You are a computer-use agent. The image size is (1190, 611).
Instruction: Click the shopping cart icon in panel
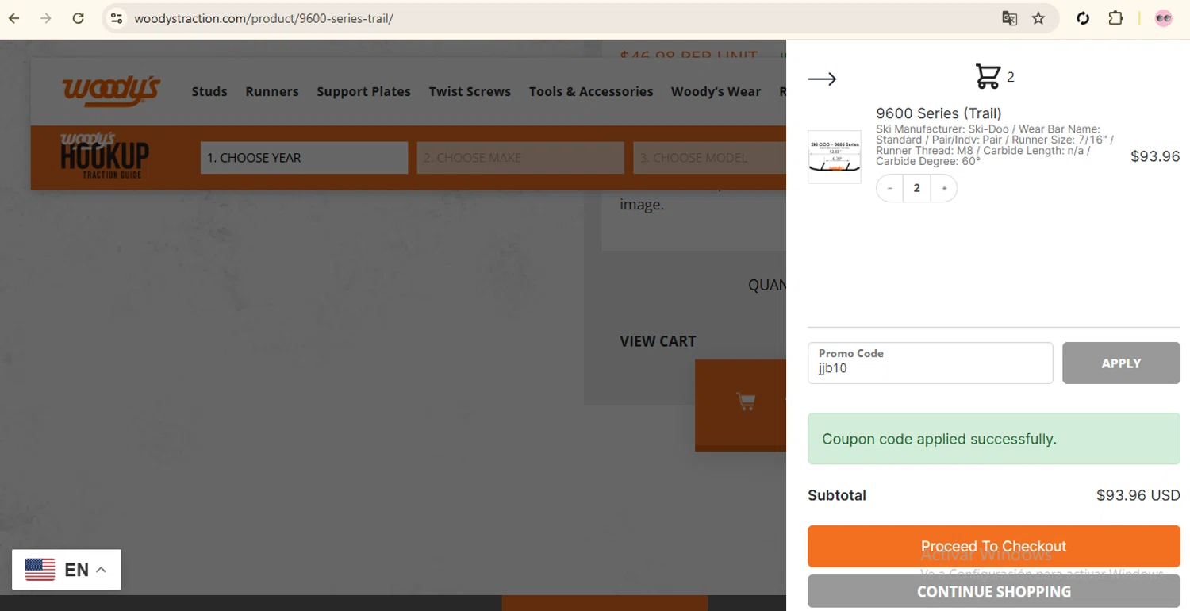point(988,76)
